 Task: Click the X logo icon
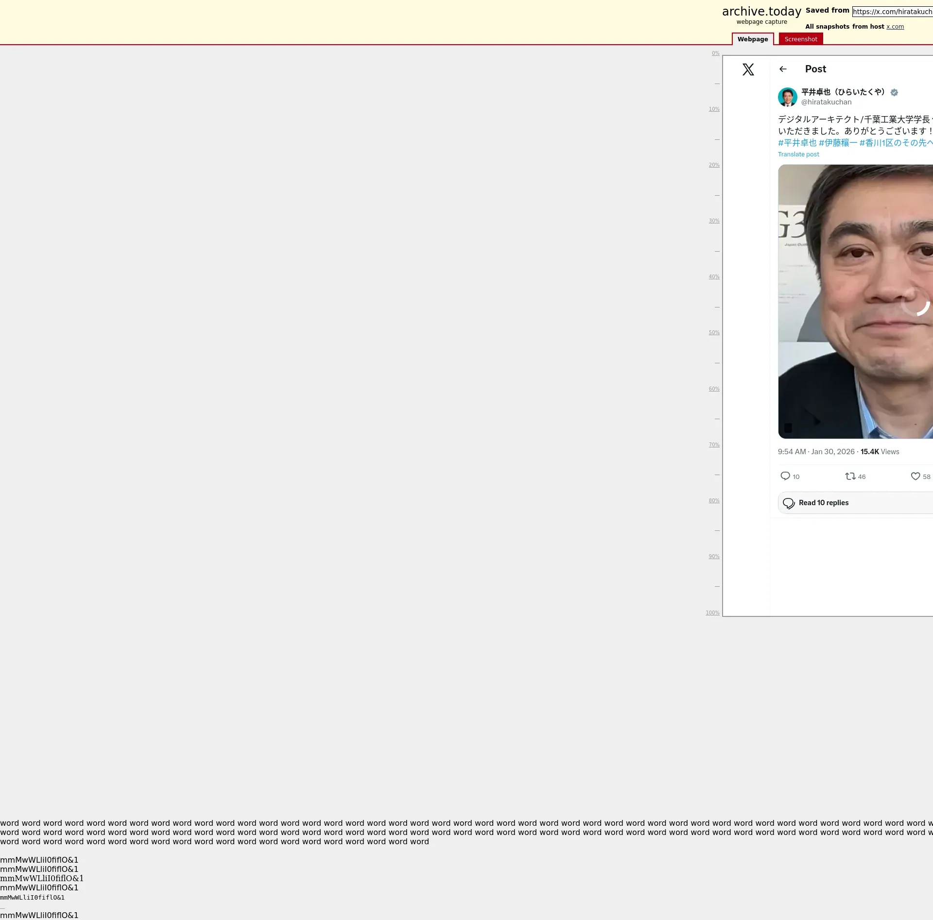(748, 69)
